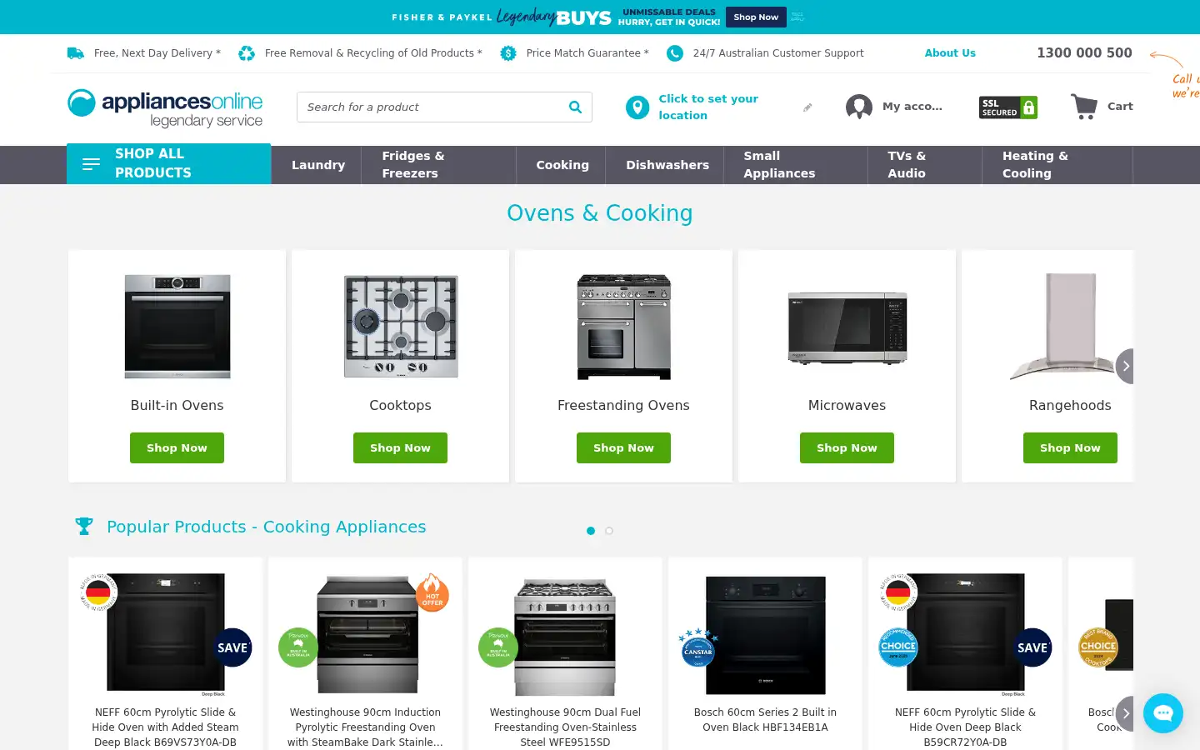Screen dimensions: 1200x750
Task: Click the delivery truck icon
Action: pyautogui.click(x=76, y=53)
